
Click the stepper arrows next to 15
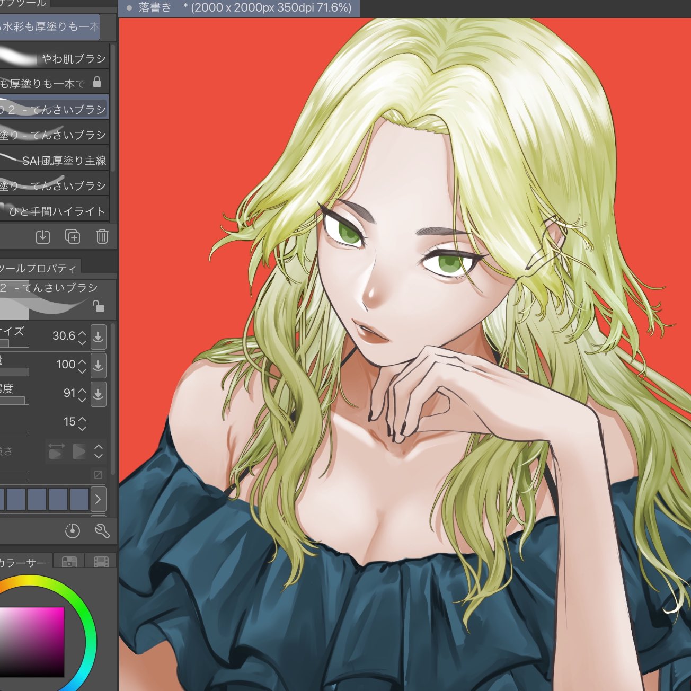(x=82, y=423)
